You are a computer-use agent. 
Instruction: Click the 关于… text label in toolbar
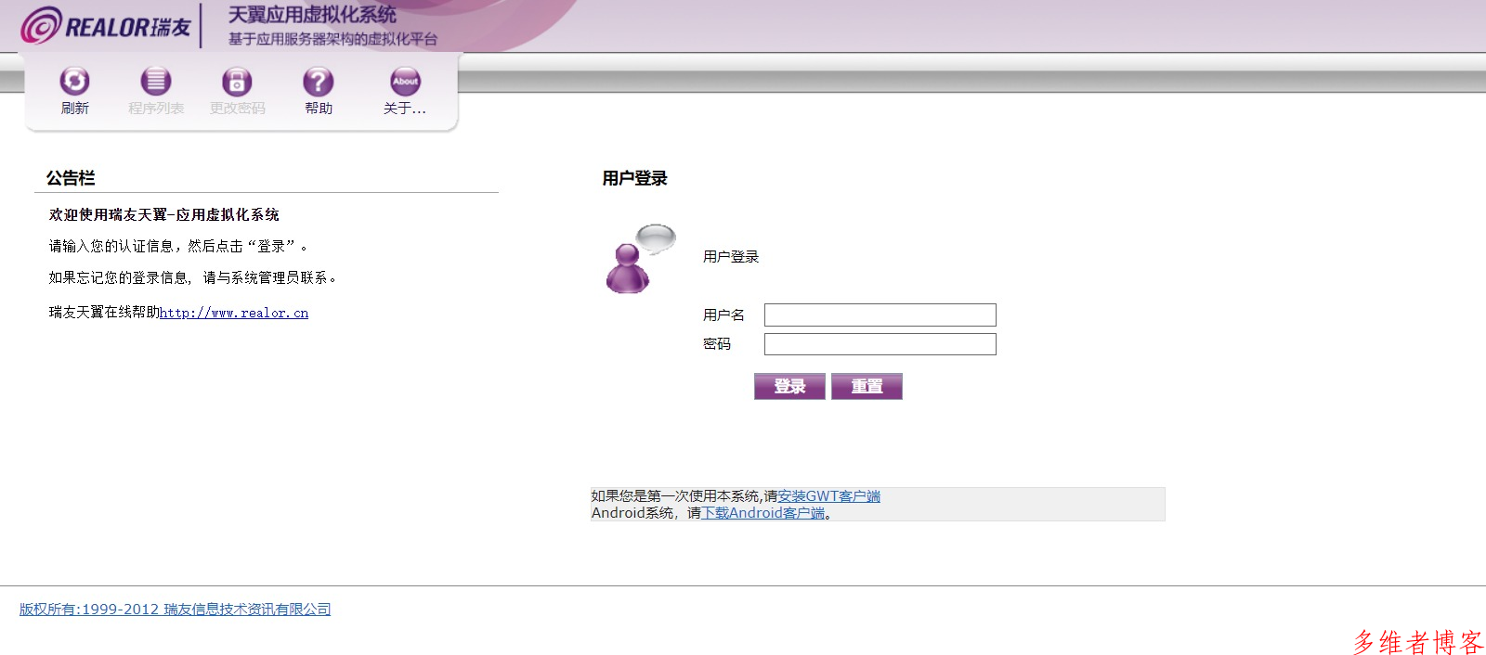(x=405, y=109)
